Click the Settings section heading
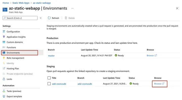The height and width of the screenshot is (100, 182). [x=7, y=26]
